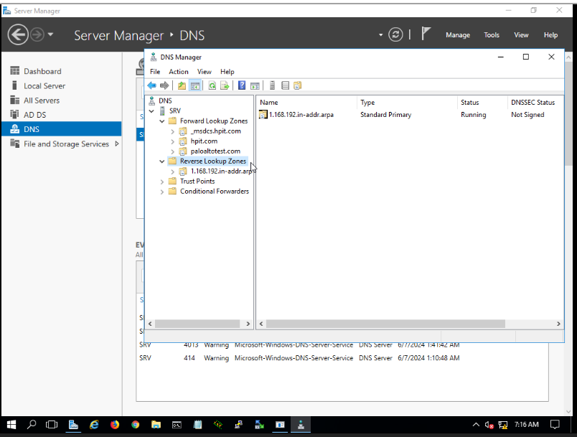Open the File menu in DNS Manager
This screenshot has width=577, height=437.
pos(155,72)
